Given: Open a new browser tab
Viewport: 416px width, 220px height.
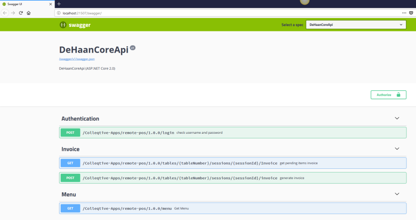Looking at the screenshot, I should (x=59, y=4).
